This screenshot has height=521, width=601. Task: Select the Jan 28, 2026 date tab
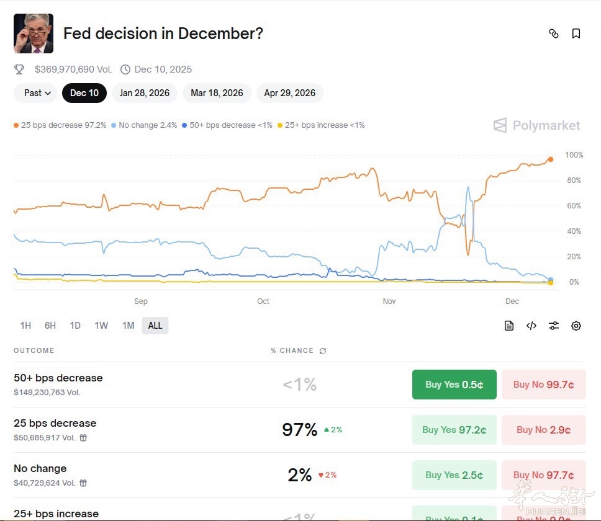144,93
